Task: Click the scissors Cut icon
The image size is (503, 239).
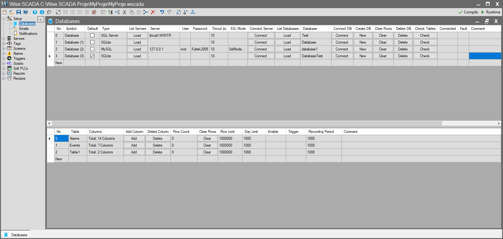Action: 125,12
